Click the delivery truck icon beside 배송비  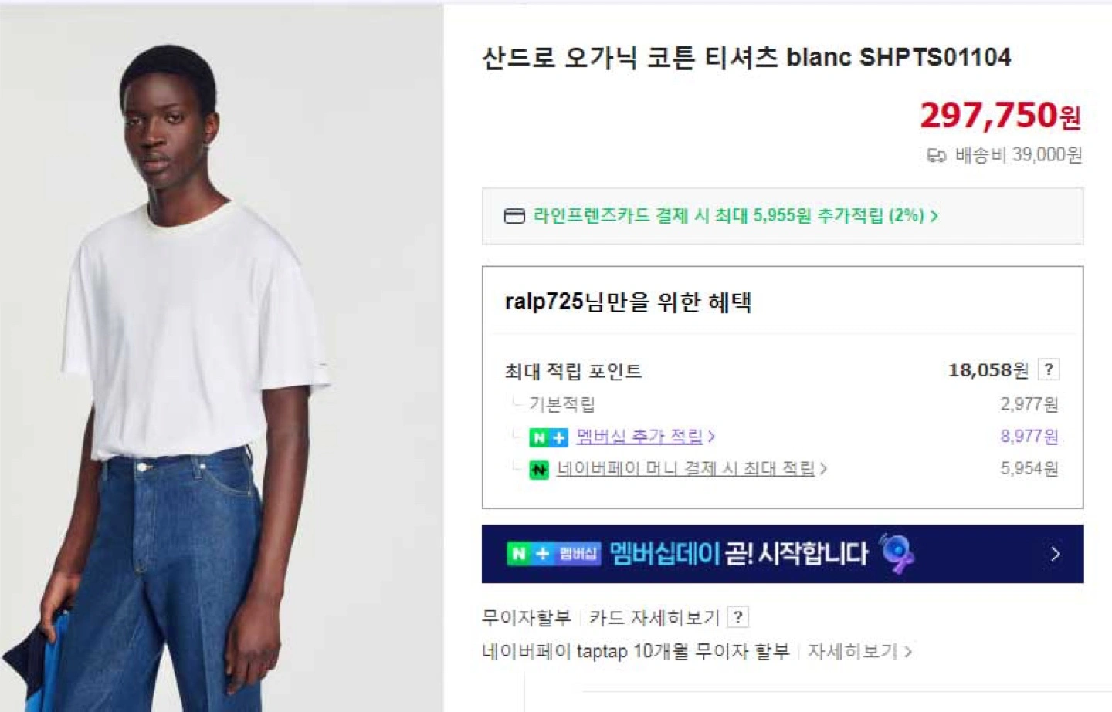(x=936, y=156)
